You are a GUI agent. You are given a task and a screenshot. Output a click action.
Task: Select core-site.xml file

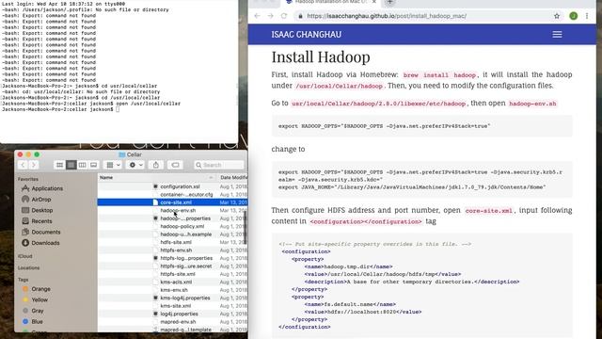(172, 202)
